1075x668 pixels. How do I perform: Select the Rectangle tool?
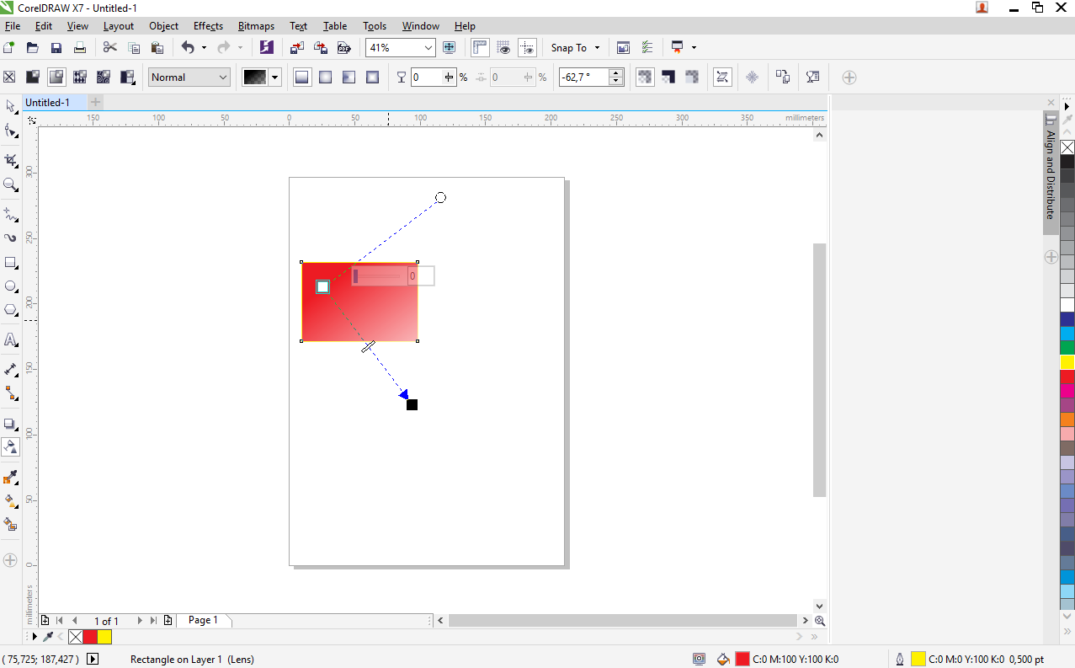pos(10,263)
